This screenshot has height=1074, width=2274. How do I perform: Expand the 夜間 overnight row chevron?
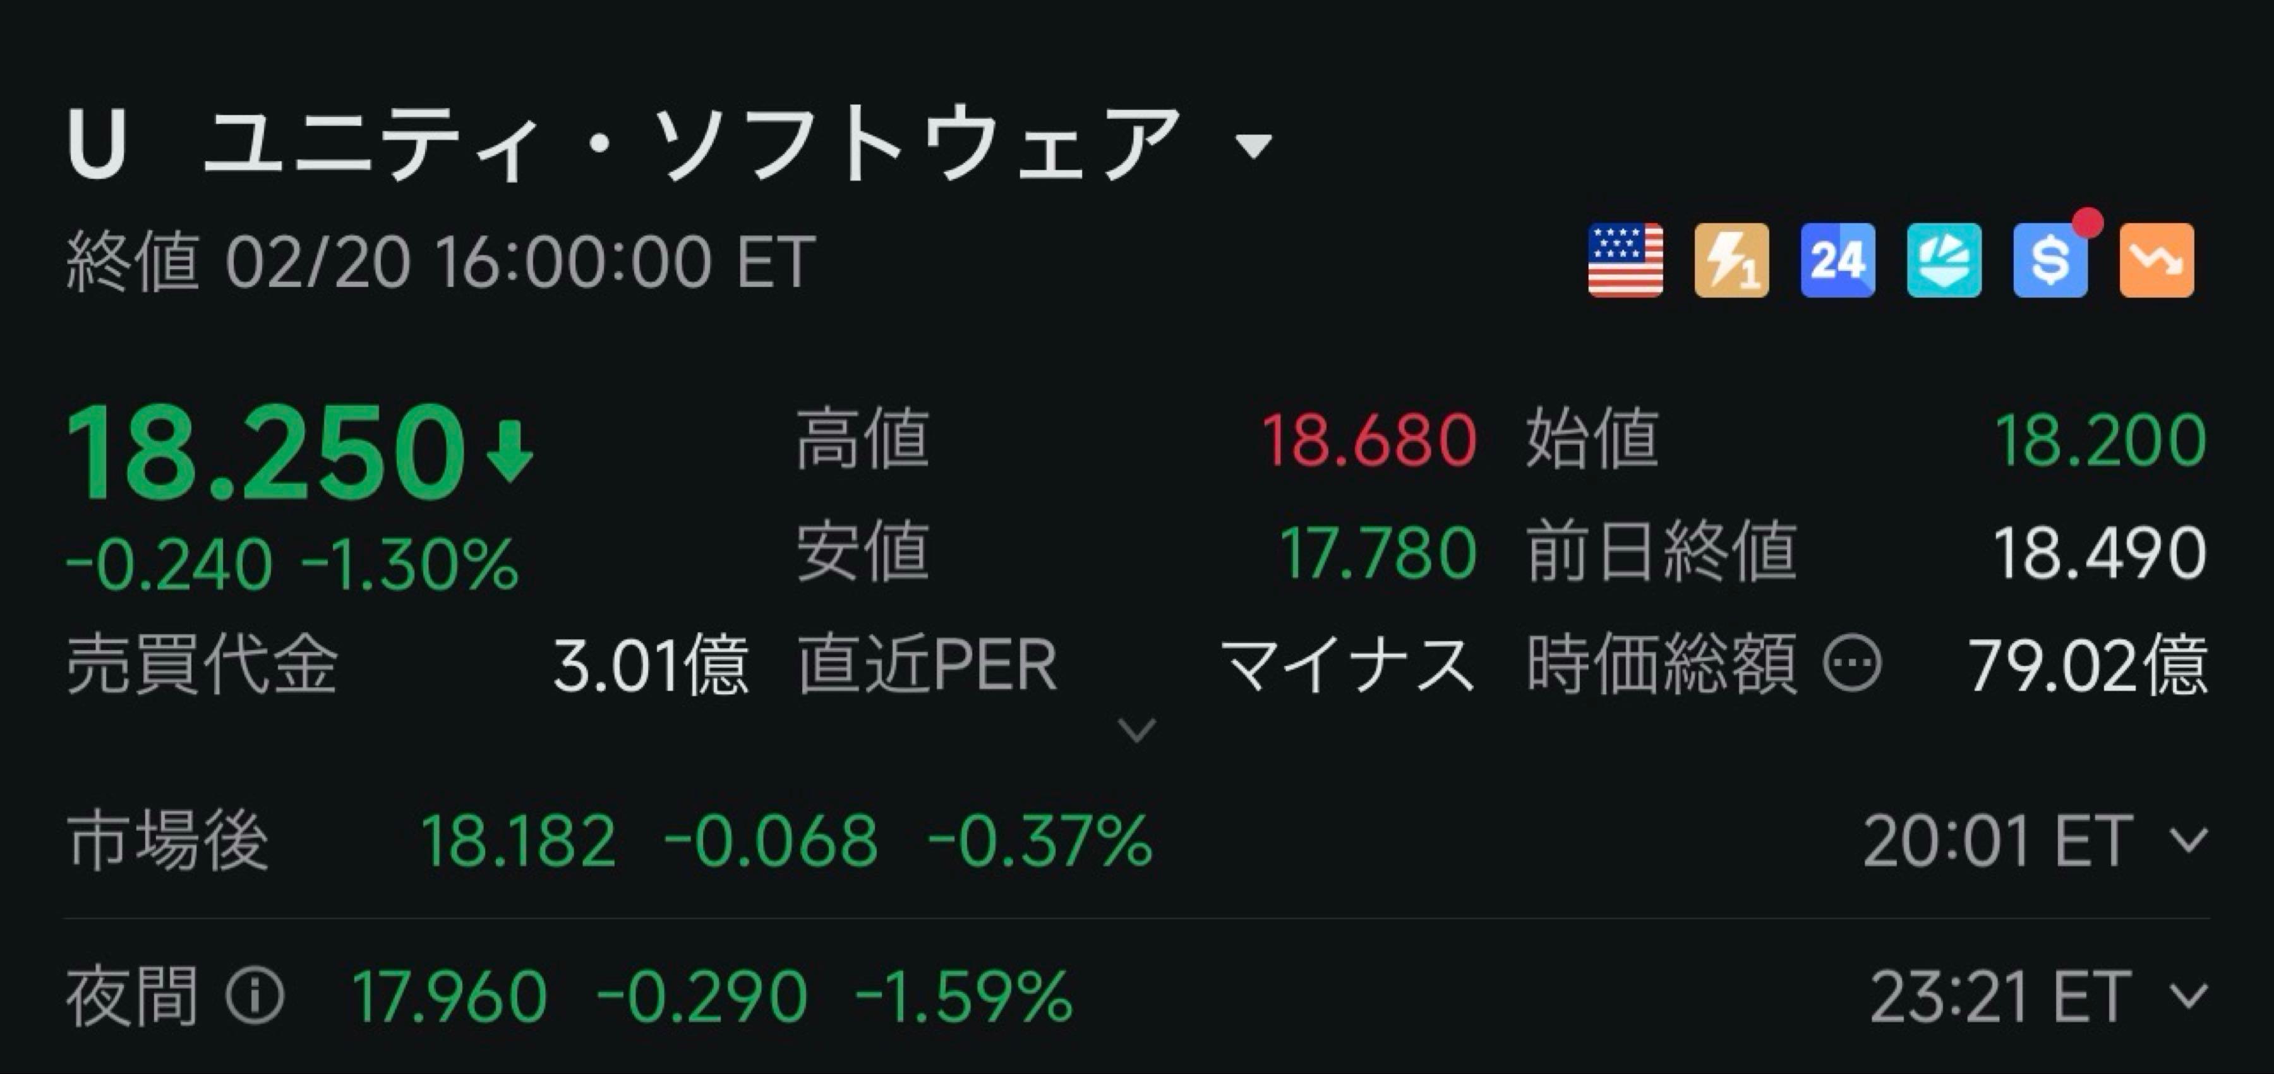point(2189,996)
